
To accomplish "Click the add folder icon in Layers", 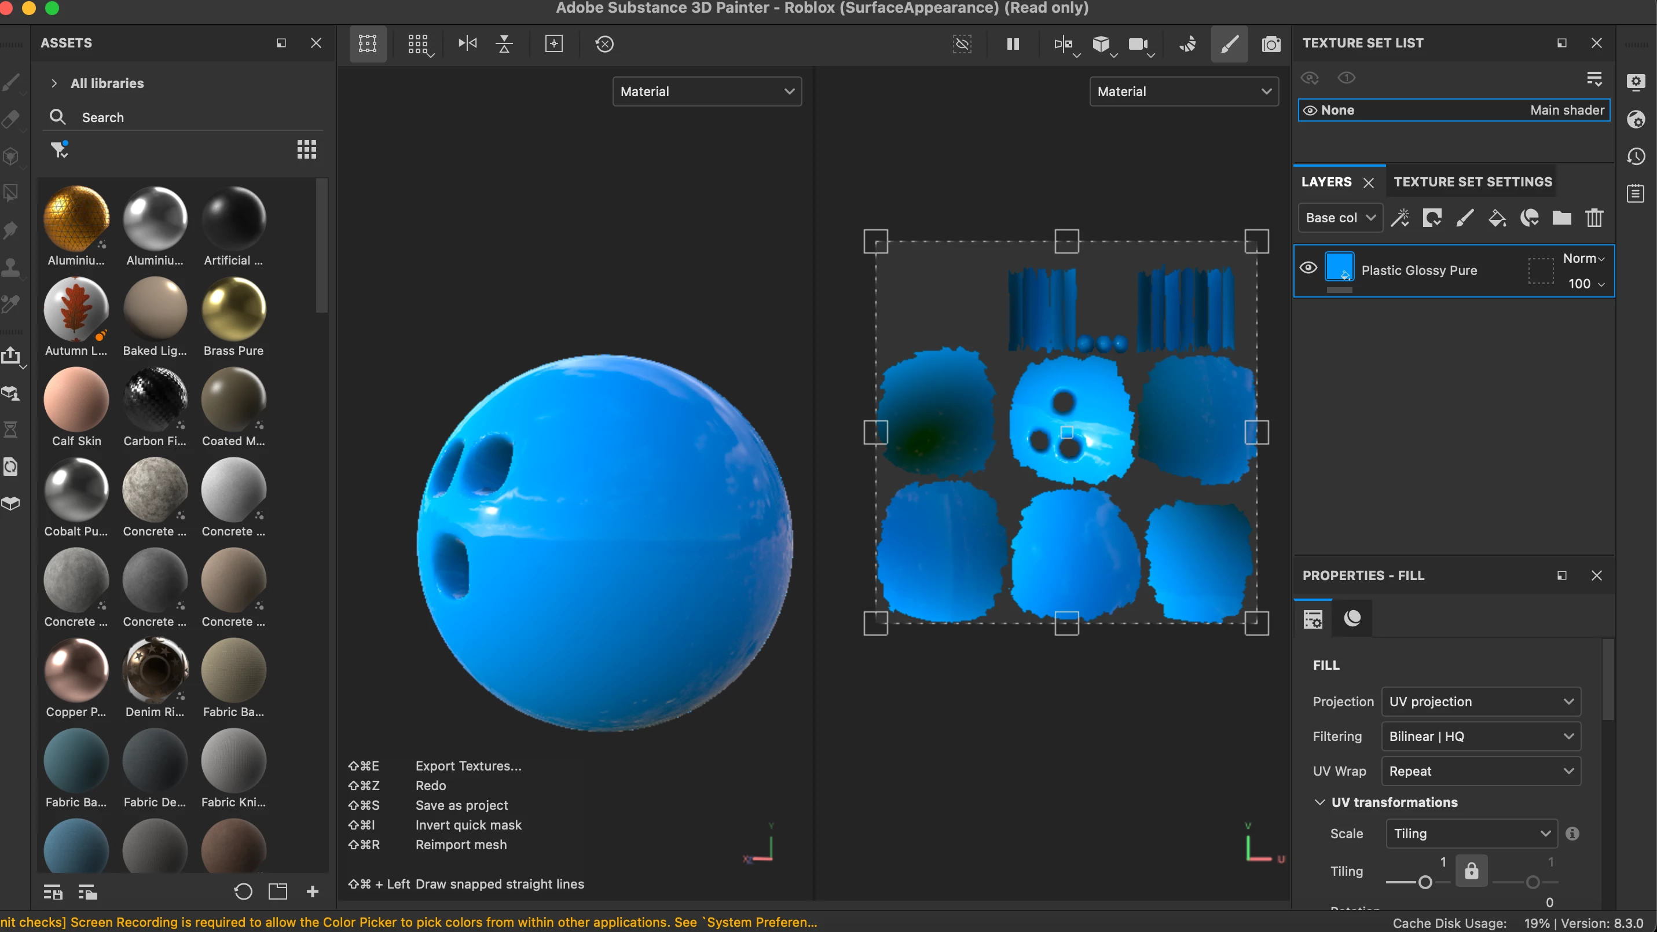I will coord(1561,218).
